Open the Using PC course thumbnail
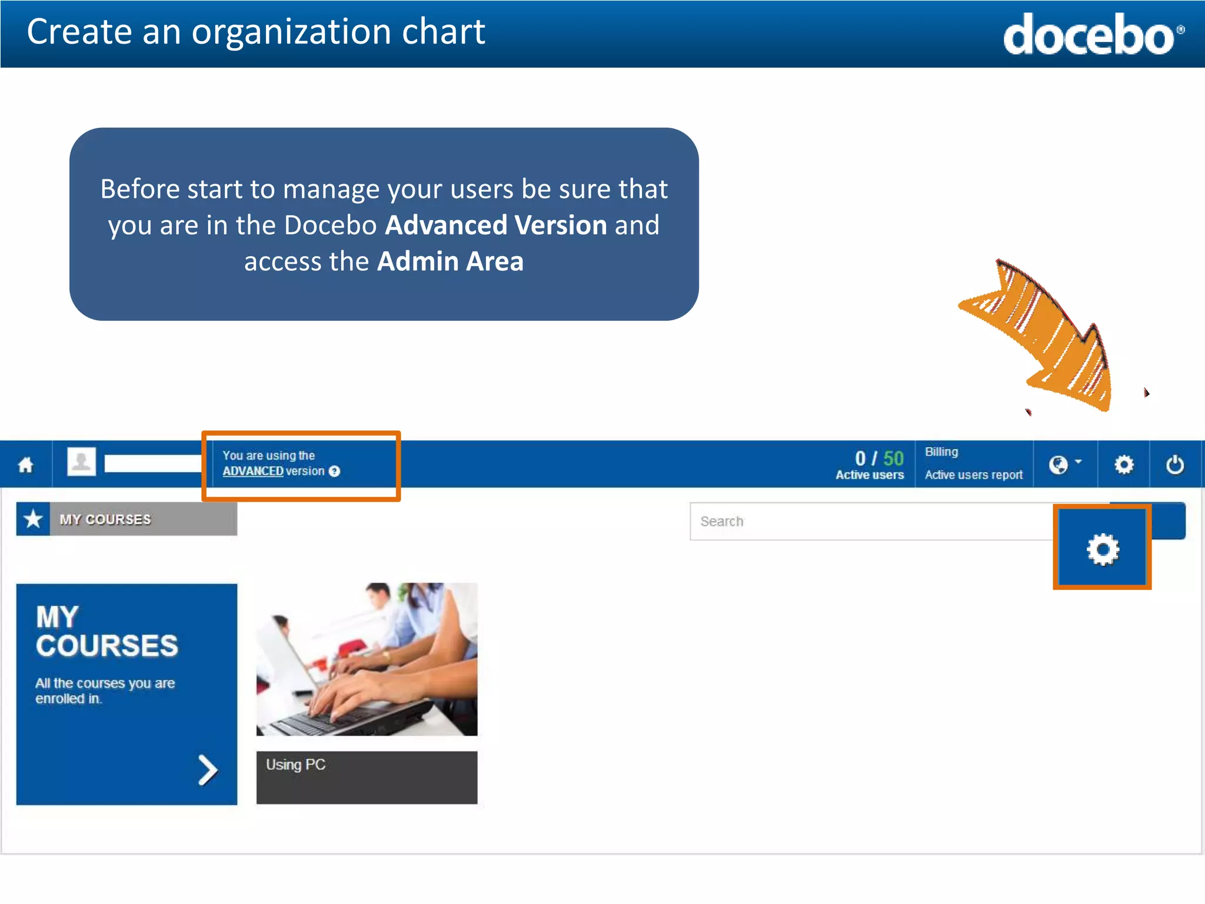This screenshot has width=1205, height=904. click(367, 659)
